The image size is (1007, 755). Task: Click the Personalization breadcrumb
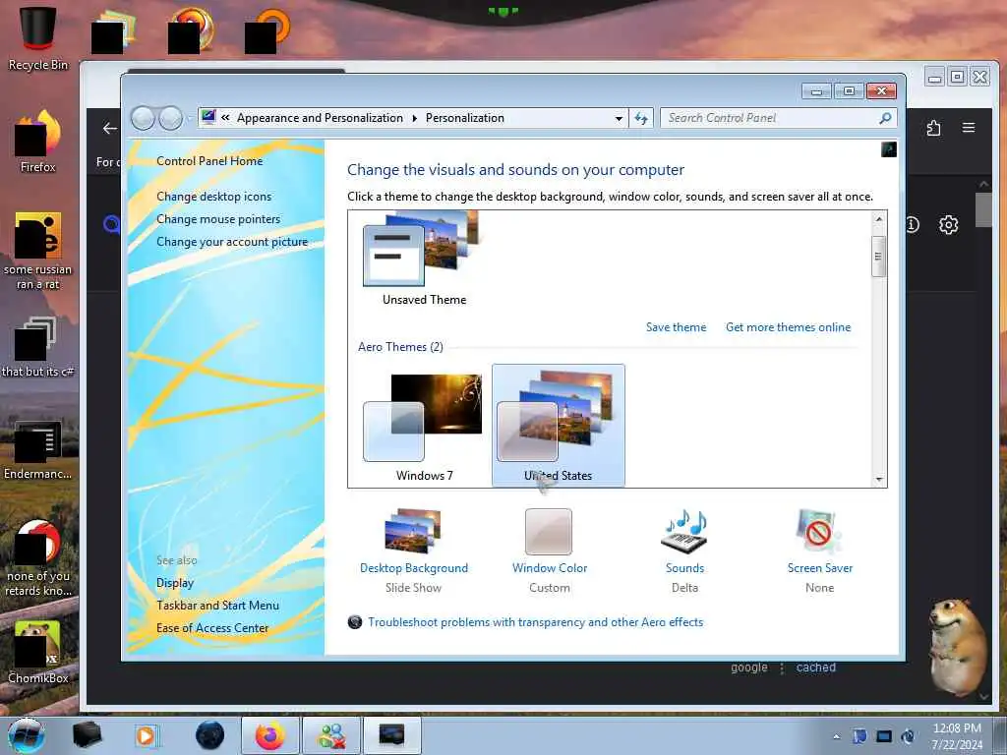pos(465,118)
